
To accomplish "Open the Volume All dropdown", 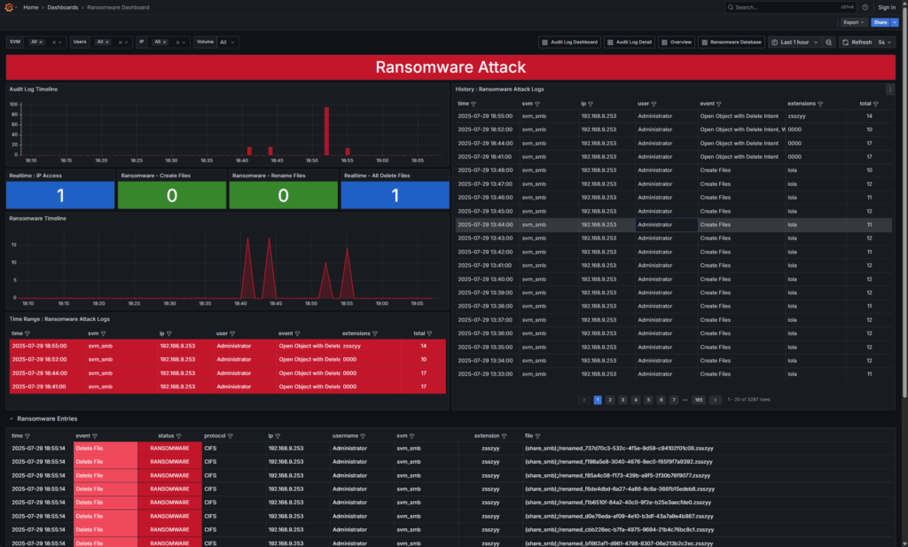I will (x=228, y=43).
